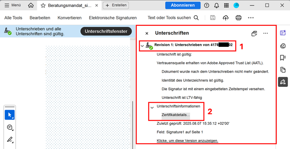The width and height of the screenshot is (290, 149).
Task: Open Elektronische Signaturen menu
Action: [x=113, y=18]
